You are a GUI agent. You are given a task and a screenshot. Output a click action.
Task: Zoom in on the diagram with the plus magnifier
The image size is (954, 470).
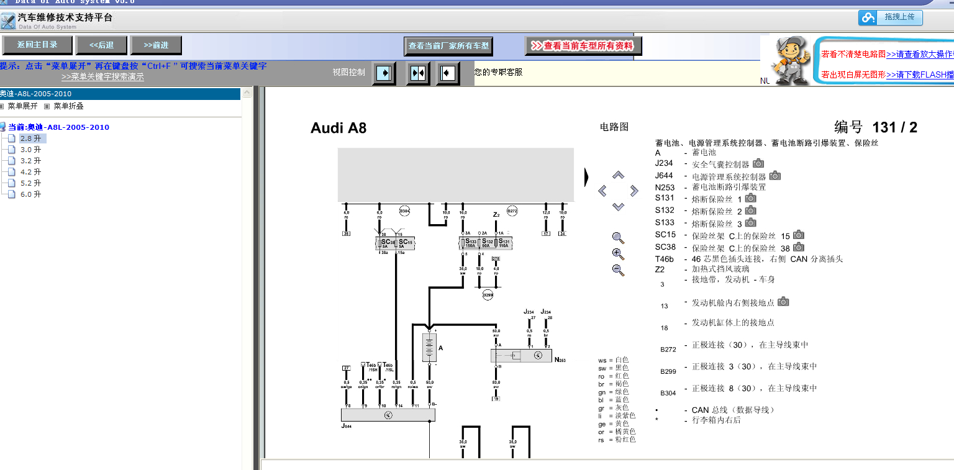pos(618,254)
